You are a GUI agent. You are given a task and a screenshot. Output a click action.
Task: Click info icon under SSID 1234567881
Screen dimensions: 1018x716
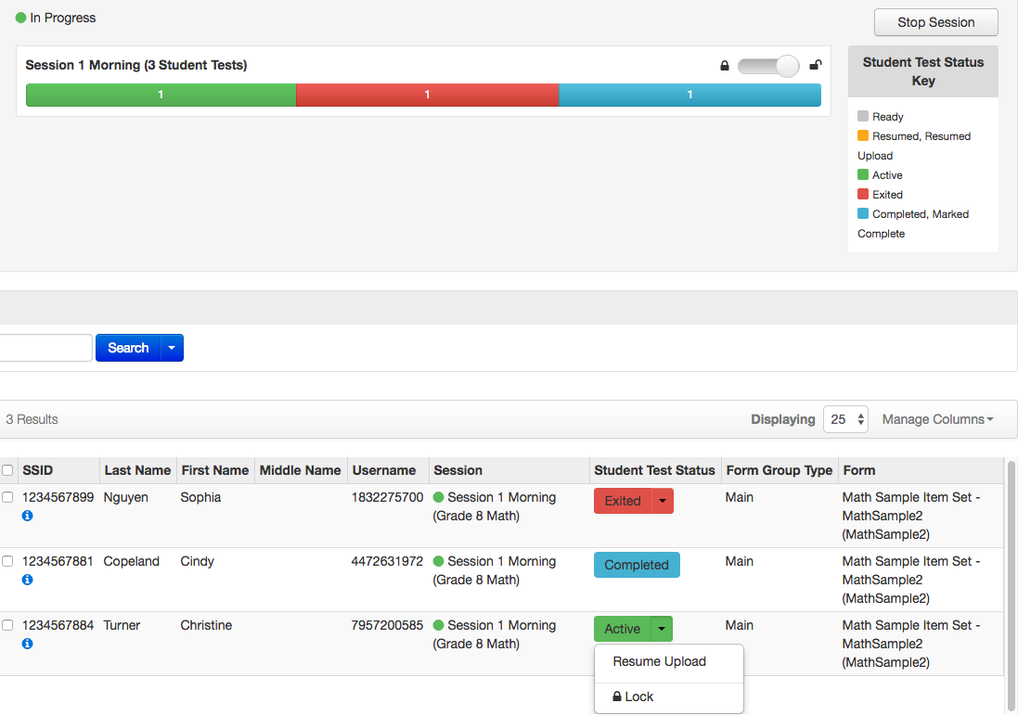tap(27, 580)
